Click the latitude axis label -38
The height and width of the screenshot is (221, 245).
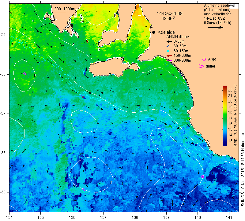4,153
